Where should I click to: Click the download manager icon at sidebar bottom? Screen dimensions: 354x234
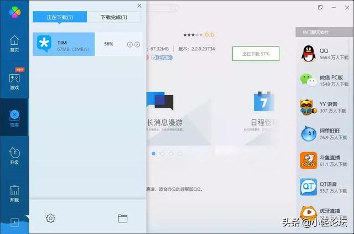14,222
